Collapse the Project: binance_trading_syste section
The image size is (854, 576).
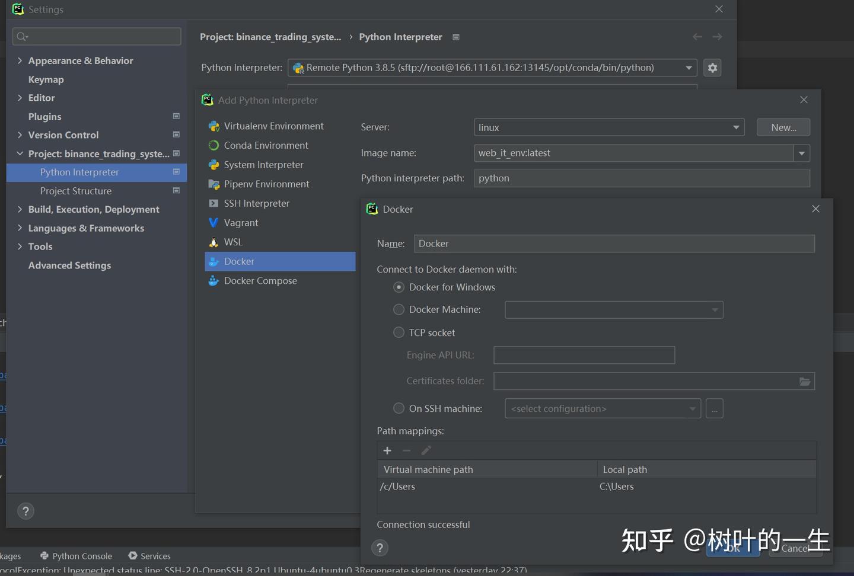20,153
